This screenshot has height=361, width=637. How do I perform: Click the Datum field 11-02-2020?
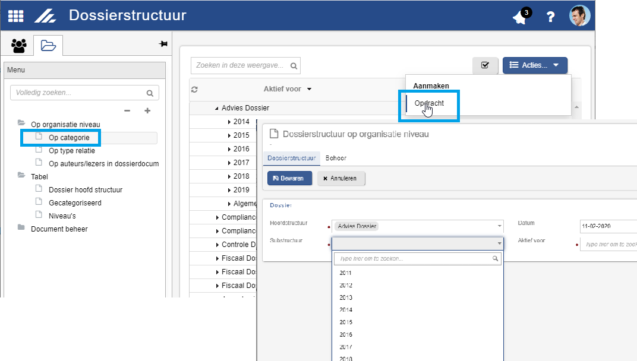[x=608, y=226]
